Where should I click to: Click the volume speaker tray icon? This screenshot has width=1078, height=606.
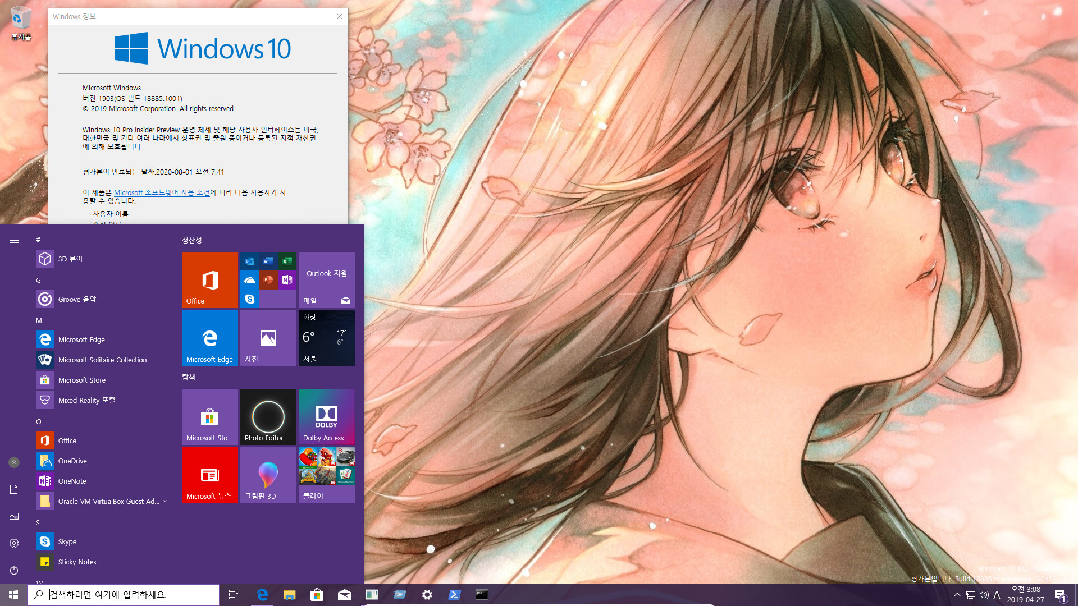984,595
